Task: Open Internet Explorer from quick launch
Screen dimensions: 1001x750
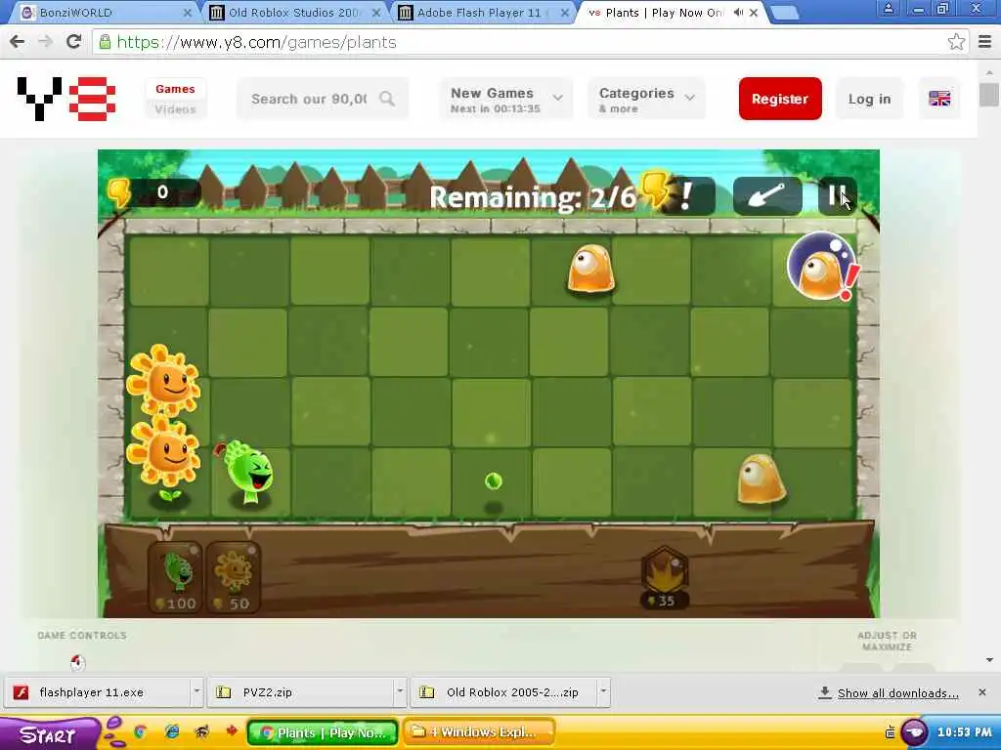Action: click(172, 732)
